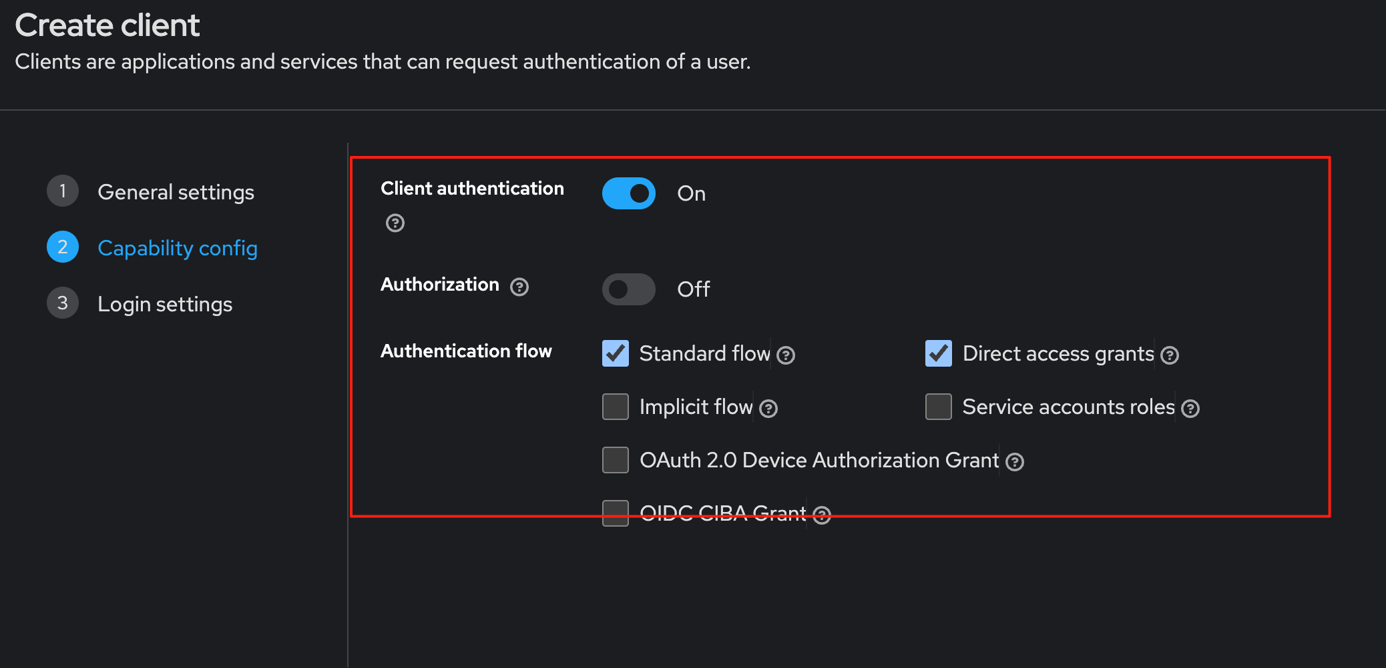The height and width of the screenshot is (668, 1386).
Task: Click the step 3 number badge
Action: tap(63, 303)
